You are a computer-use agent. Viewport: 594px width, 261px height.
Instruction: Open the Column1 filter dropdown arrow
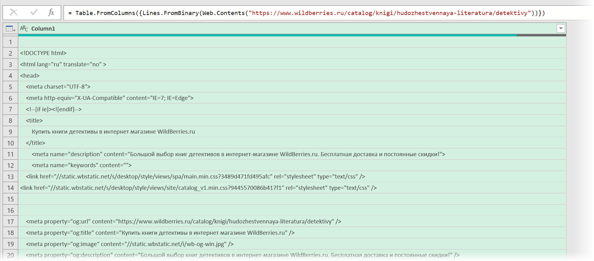(561, 28)
